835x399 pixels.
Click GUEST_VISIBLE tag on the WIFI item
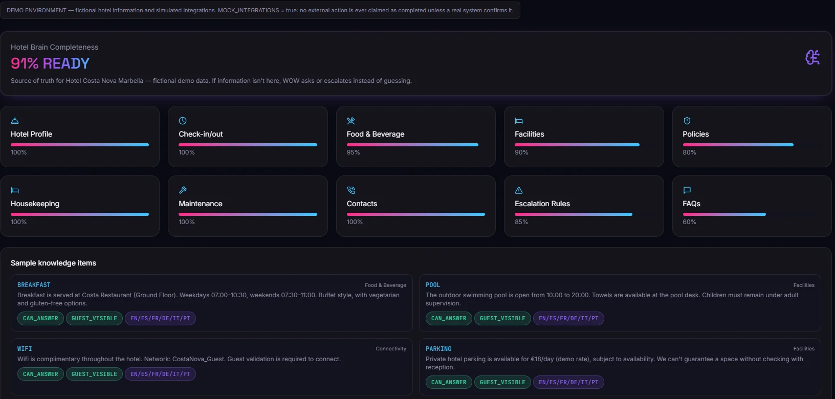pyautogui.click(x=94, y=374)
